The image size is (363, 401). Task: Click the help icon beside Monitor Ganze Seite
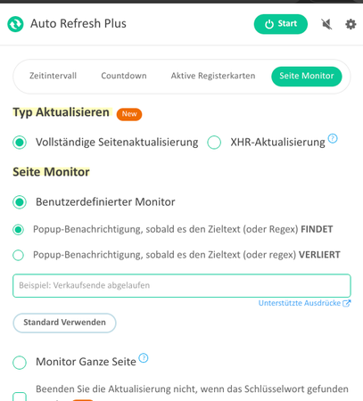(144, 358)
